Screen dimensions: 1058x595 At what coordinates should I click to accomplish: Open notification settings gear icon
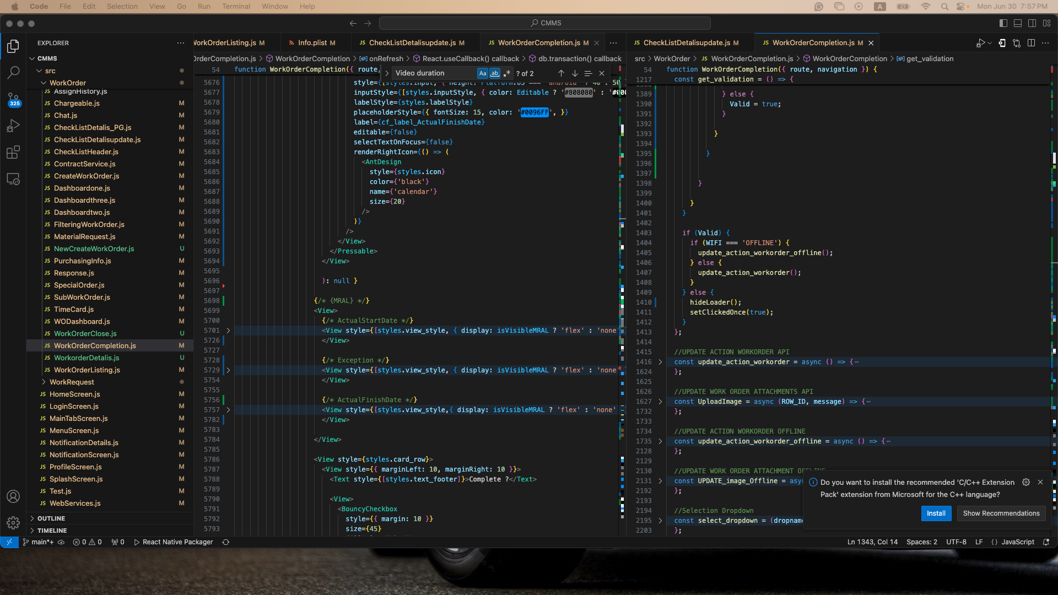1026,482
